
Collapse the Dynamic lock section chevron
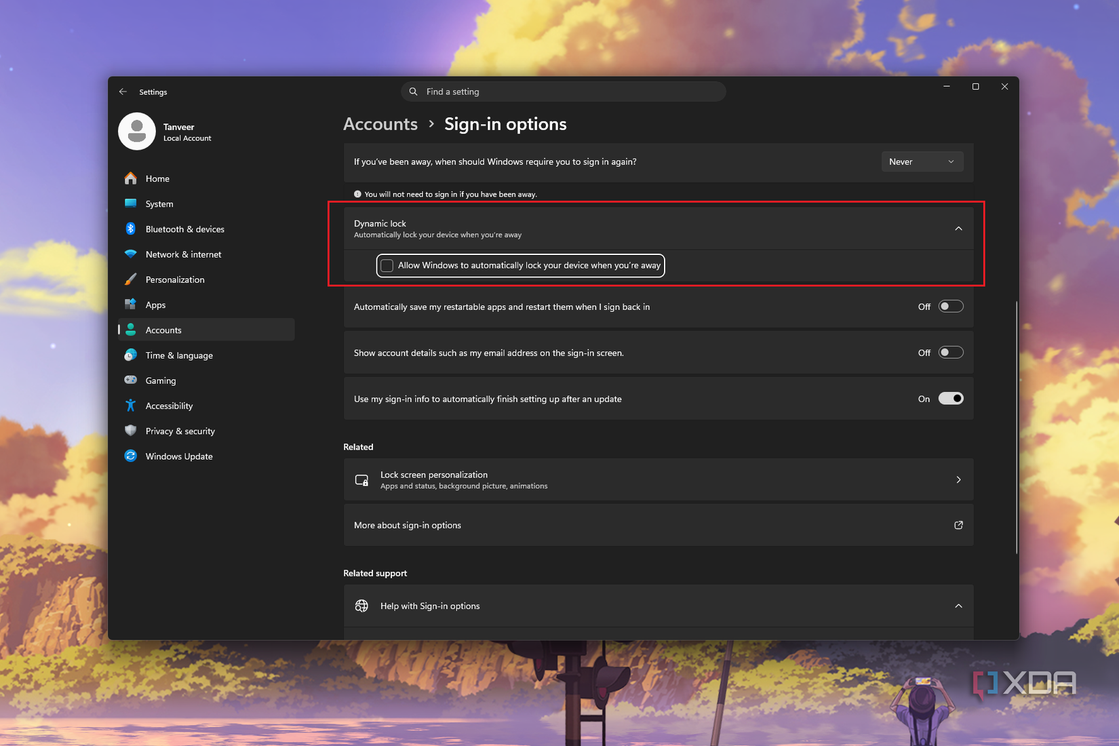pyautogui.click(x=958, y=229)
